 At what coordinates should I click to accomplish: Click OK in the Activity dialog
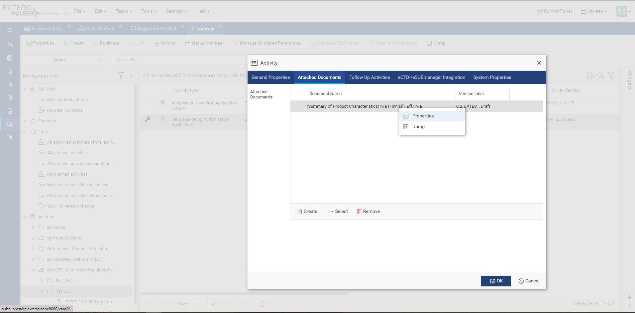[x=495, y=281]
